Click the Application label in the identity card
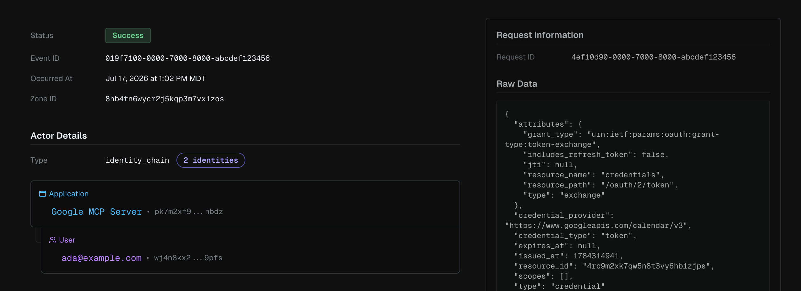 click(x=69, y=194)
